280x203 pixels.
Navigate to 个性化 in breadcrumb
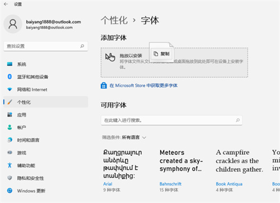pos(114,20)
